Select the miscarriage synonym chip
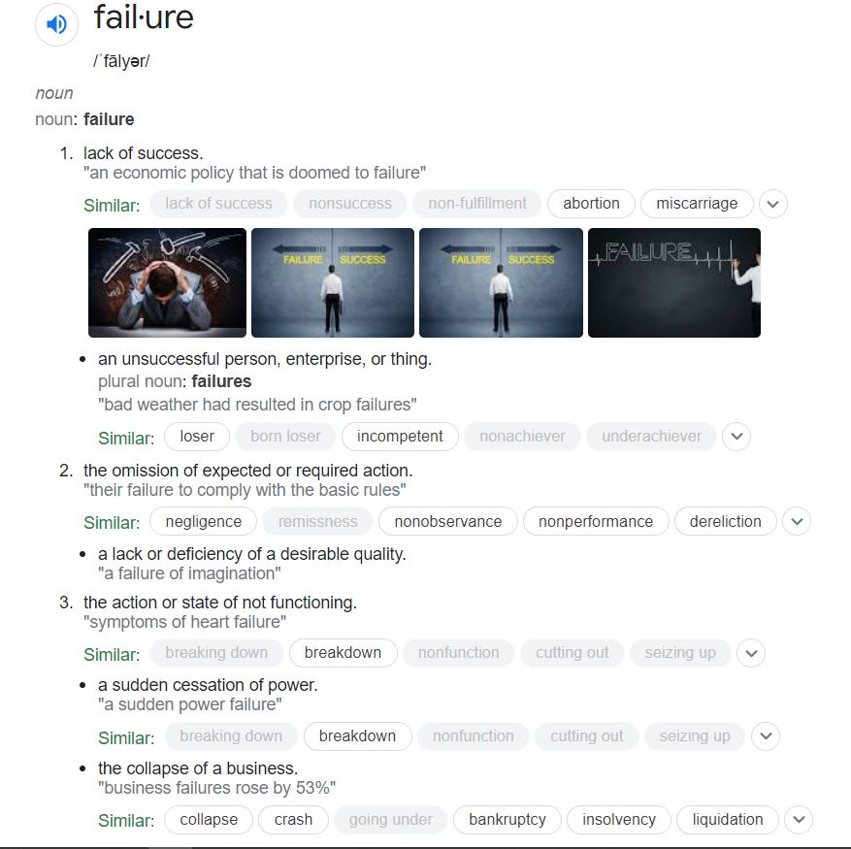 pyautogui.click(x=697, y=204)
